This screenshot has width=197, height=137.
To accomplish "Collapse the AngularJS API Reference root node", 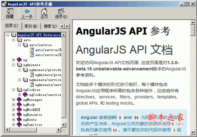I will pyautogui.click(x=8, y=35).
